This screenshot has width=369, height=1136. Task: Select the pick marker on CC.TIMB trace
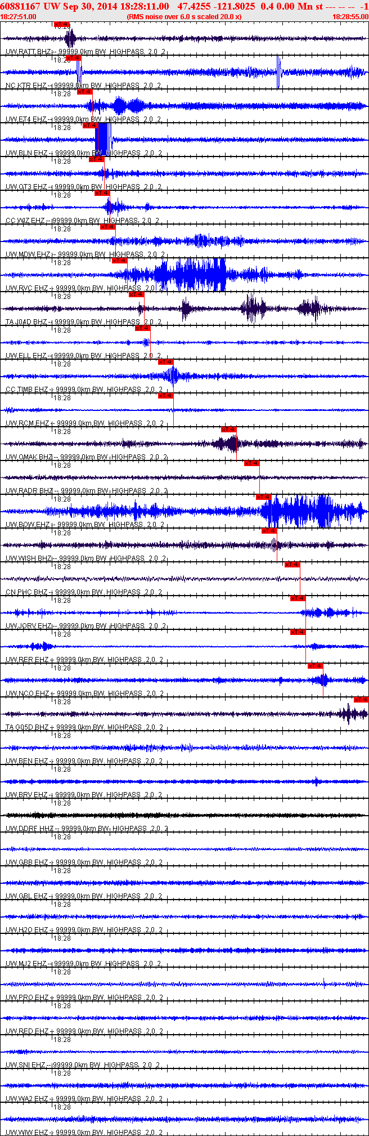(165, 362)
